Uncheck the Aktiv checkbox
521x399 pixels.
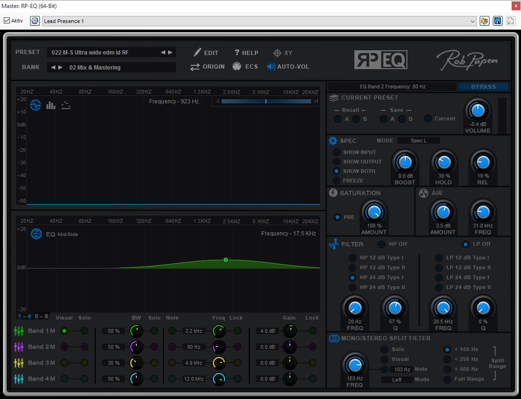coord(7,21)
